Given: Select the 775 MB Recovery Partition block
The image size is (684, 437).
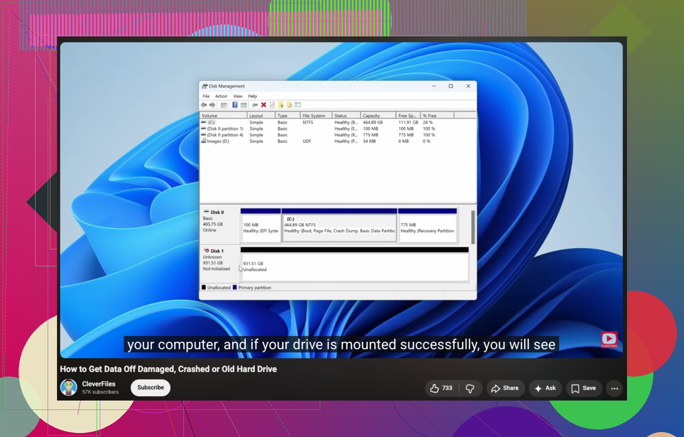Looking at the screenshot, I should tap(427, 225).
